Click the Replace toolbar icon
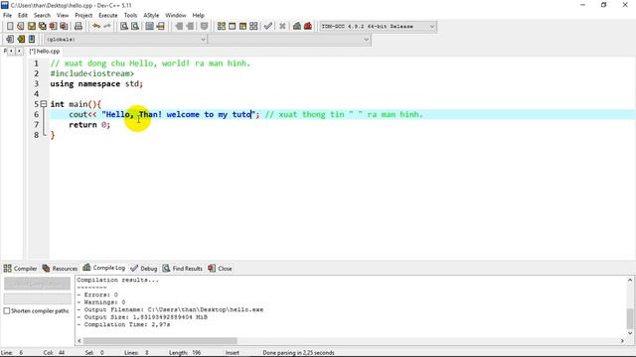The width and height of the screenshot is (636, 357). coord(135,27)
